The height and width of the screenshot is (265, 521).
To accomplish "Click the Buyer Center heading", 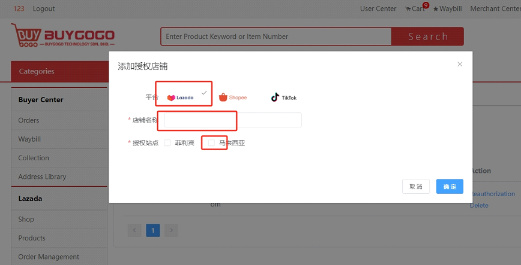I will point(41,100).
